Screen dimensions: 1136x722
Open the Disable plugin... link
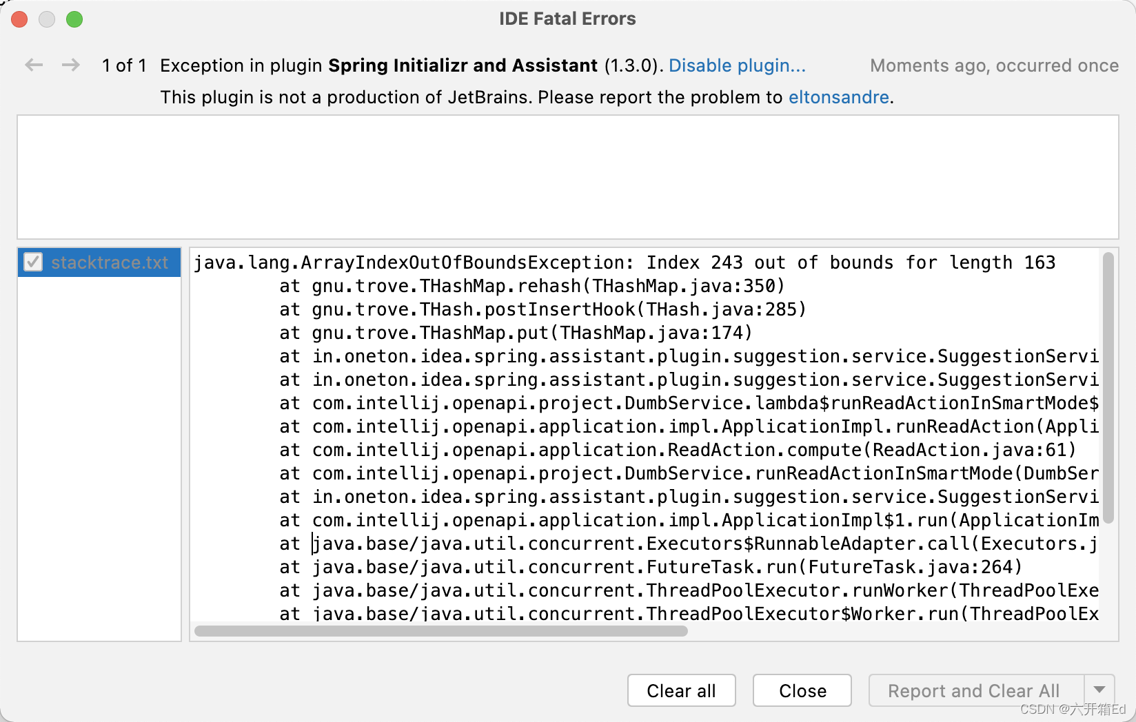737,65
